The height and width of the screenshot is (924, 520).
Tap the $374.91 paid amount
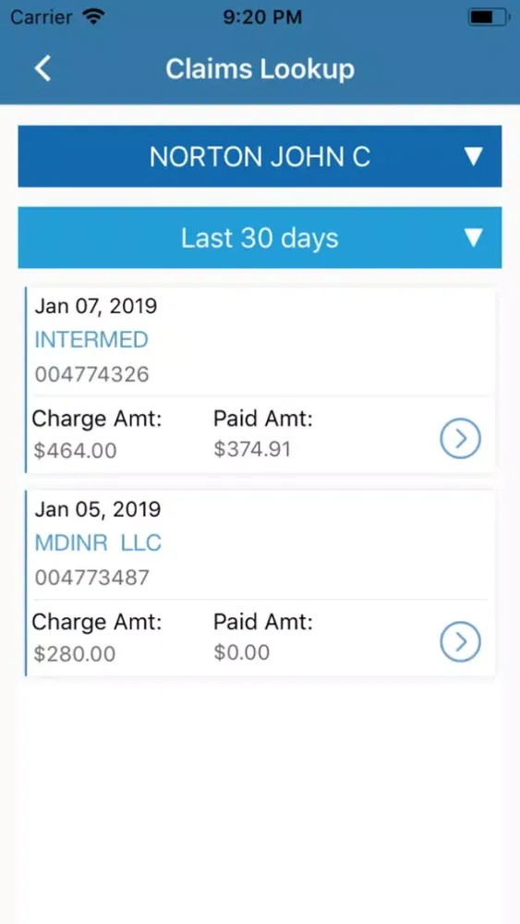coord(252,450)
